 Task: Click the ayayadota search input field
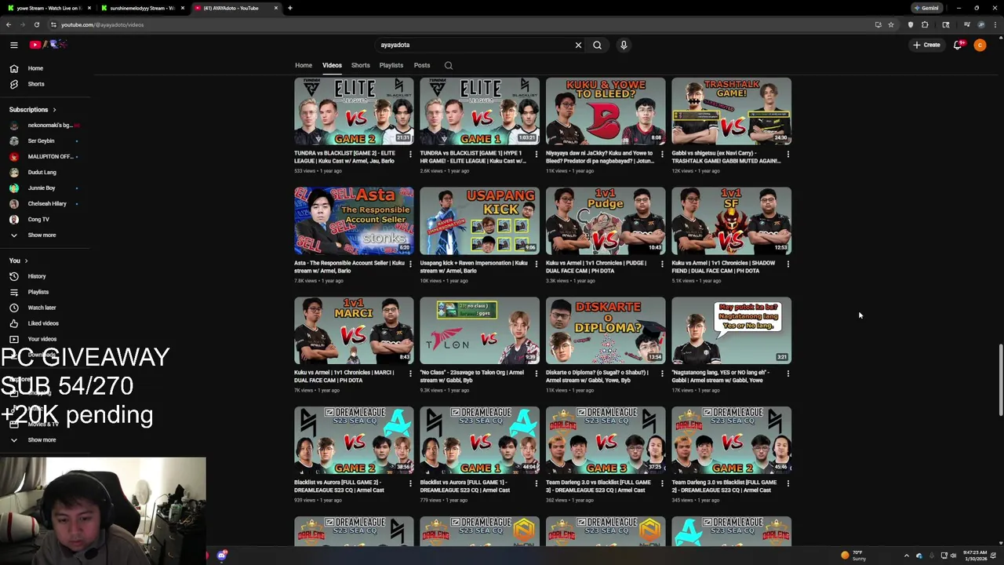(x=475, y=45)
